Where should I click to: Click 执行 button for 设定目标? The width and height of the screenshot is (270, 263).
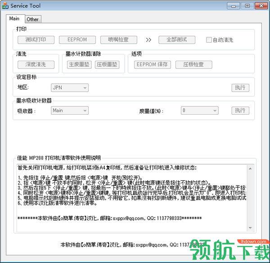(240, 88)
